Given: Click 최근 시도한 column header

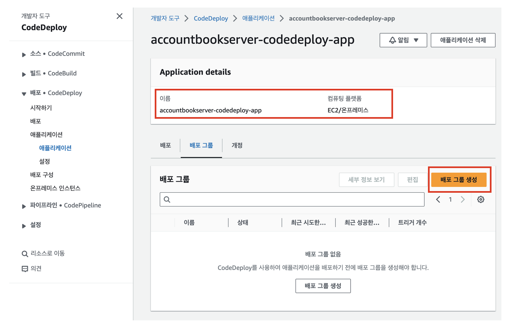Looking at the screenshot, I should pos(308,223).
